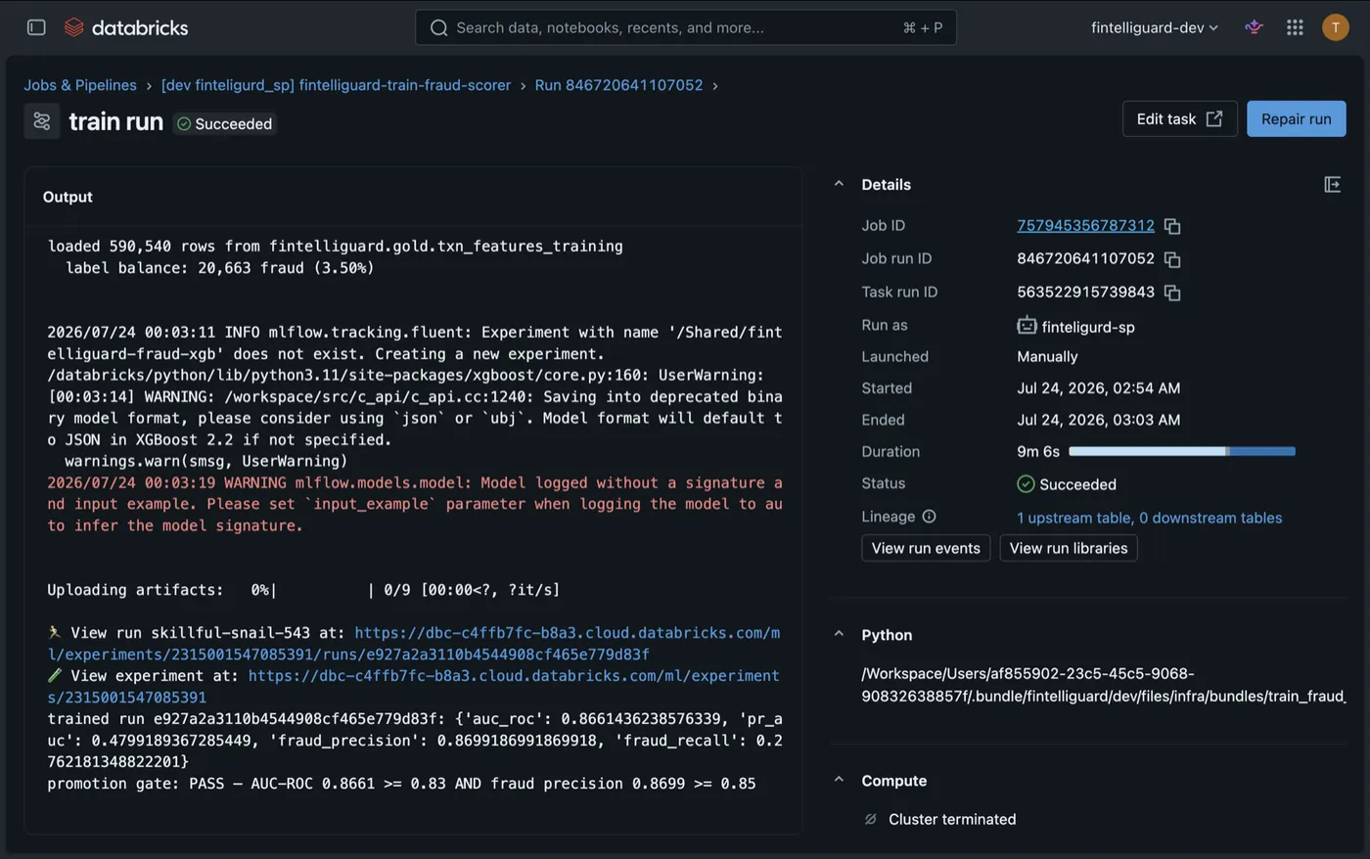Select the Python workspace file path

pos(1103,685)
